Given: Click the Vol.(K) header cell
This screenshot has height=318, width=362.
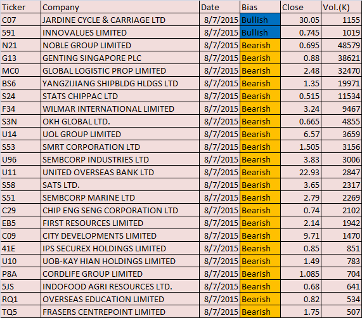Looking at the screenshot, I should click(342, 7).
